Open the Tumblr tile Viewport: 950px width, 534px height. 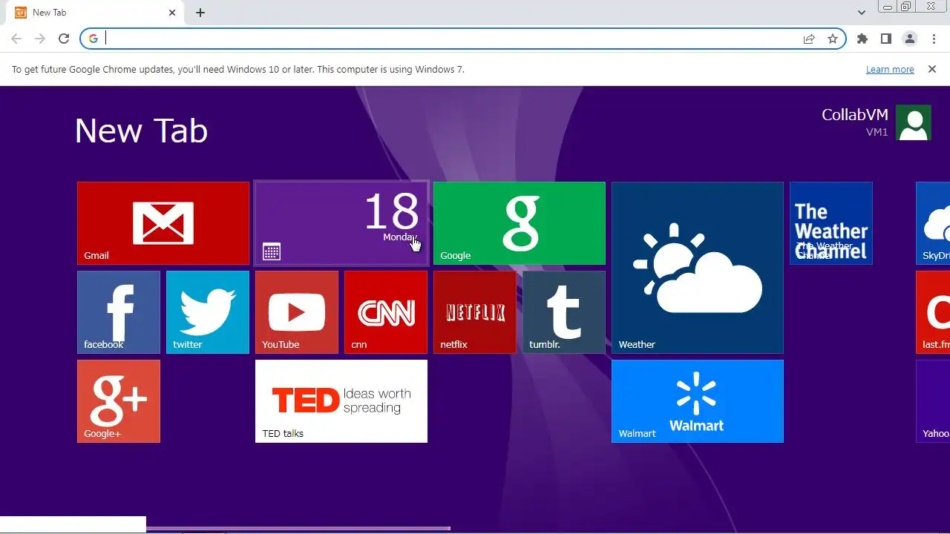coord(564,312)
